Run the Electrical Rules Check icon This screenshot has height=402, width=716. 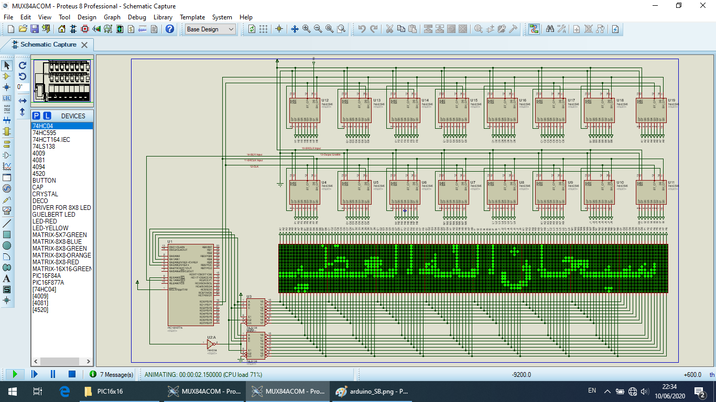pos(615,29)
